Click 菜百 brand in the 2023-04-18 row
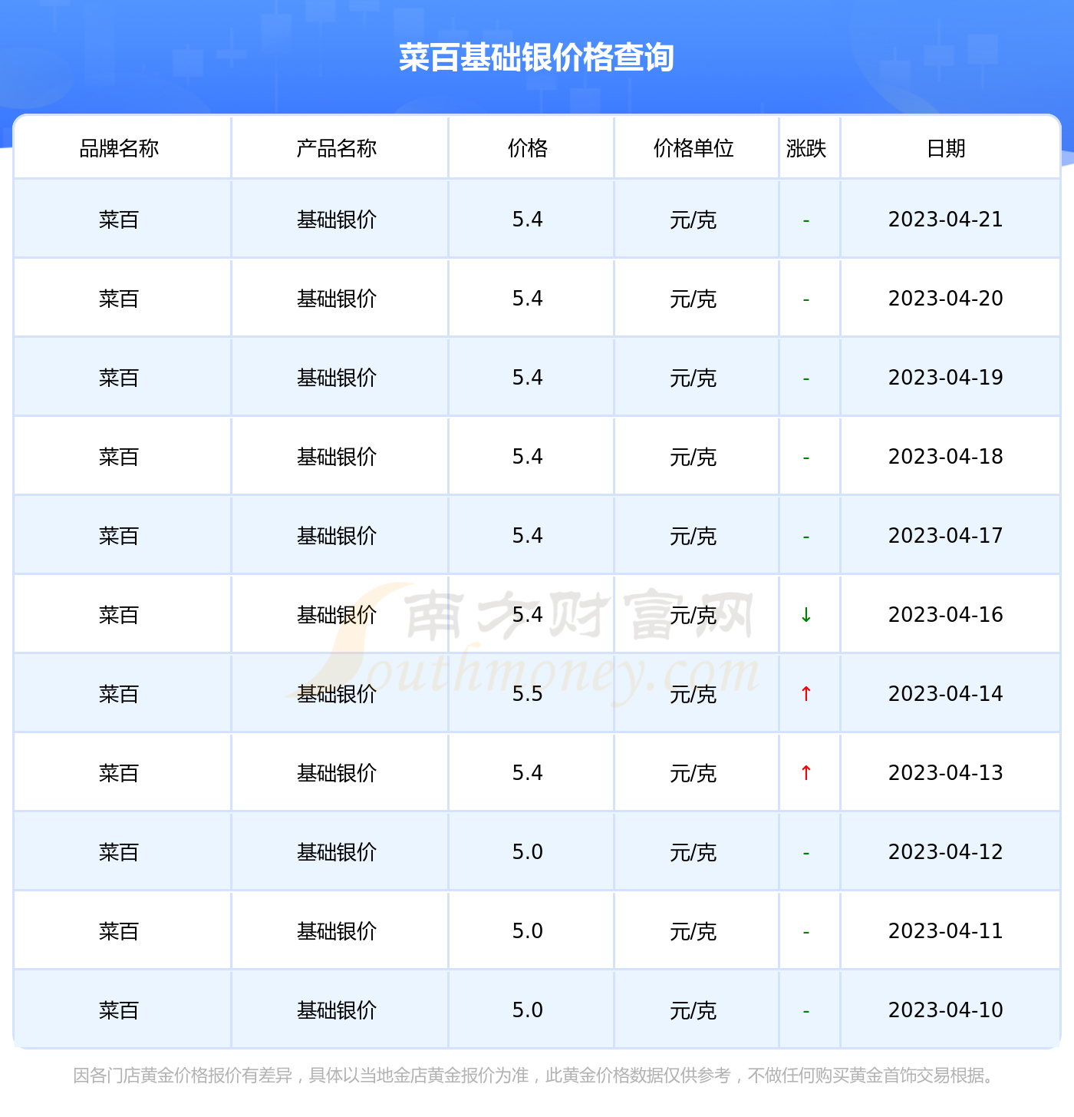 (x=119, y=458)
